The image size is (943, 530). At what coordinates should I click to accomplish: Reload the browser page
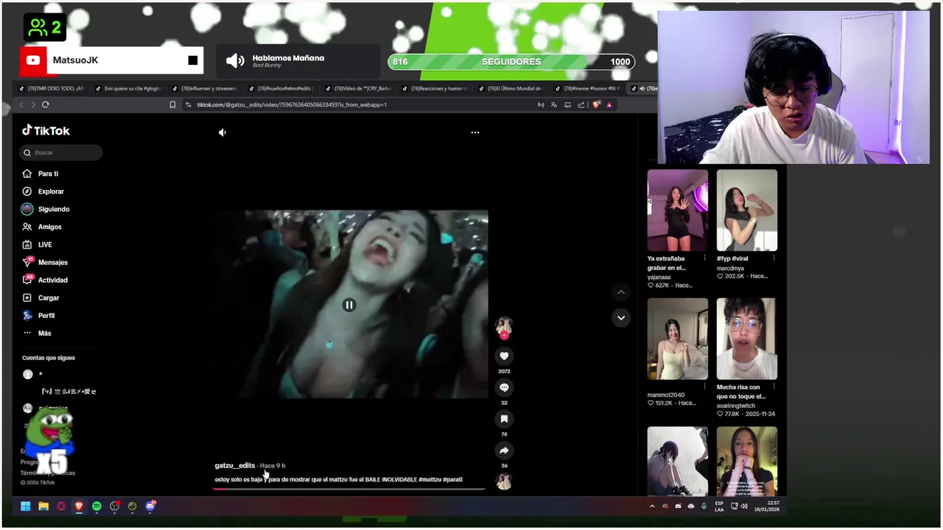coord(46,105)
